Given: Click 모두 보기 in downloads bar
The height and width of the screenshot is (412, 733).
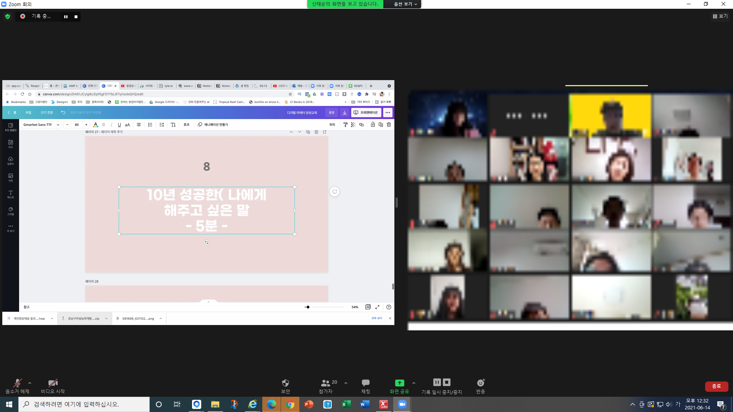Looking at the screenshot, I should 377,318.
